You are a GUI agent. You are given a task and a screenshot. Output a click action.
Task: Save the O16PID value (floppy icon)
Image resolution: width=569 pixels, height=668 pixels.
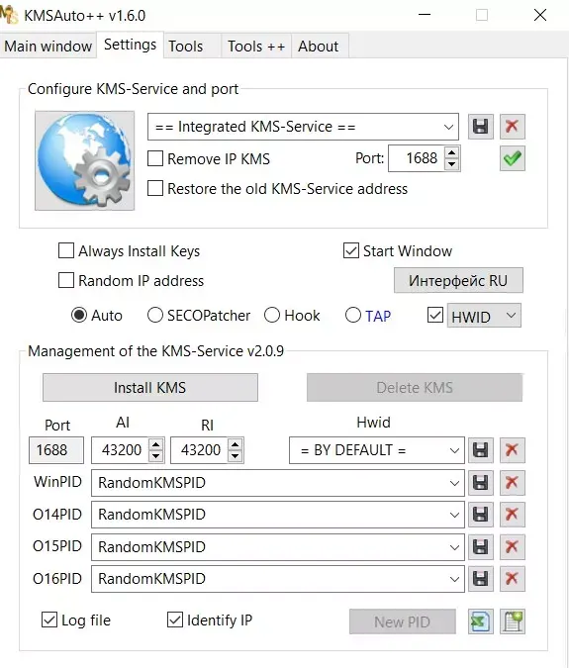(x=480, y=579)
